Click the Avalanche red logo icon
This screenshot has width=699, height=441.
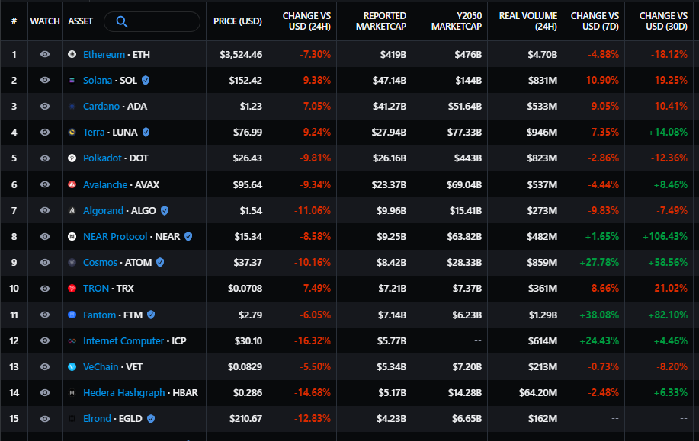(x=72, y=184)
